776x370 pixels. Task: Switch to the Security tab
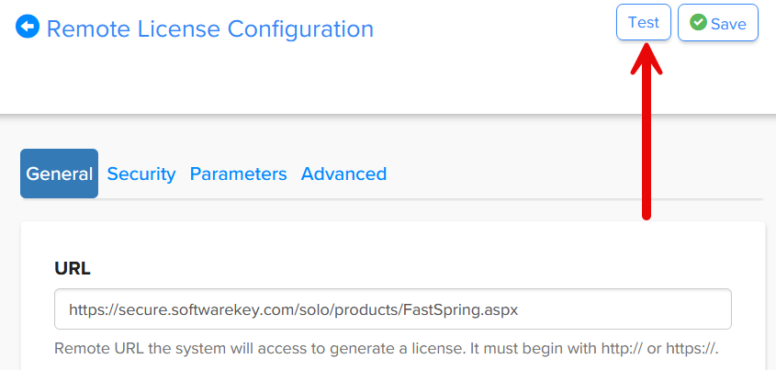[x=141, y=174]
